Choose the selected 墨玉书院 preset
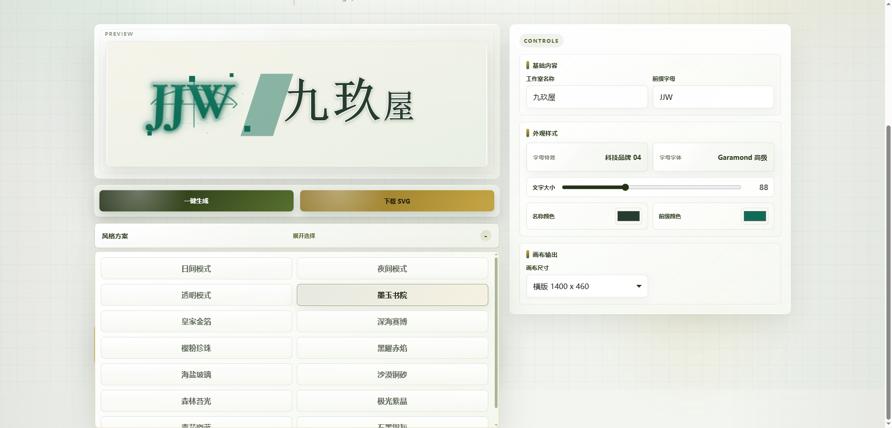The width and height of the screenshot is (892, 428). 392,295
